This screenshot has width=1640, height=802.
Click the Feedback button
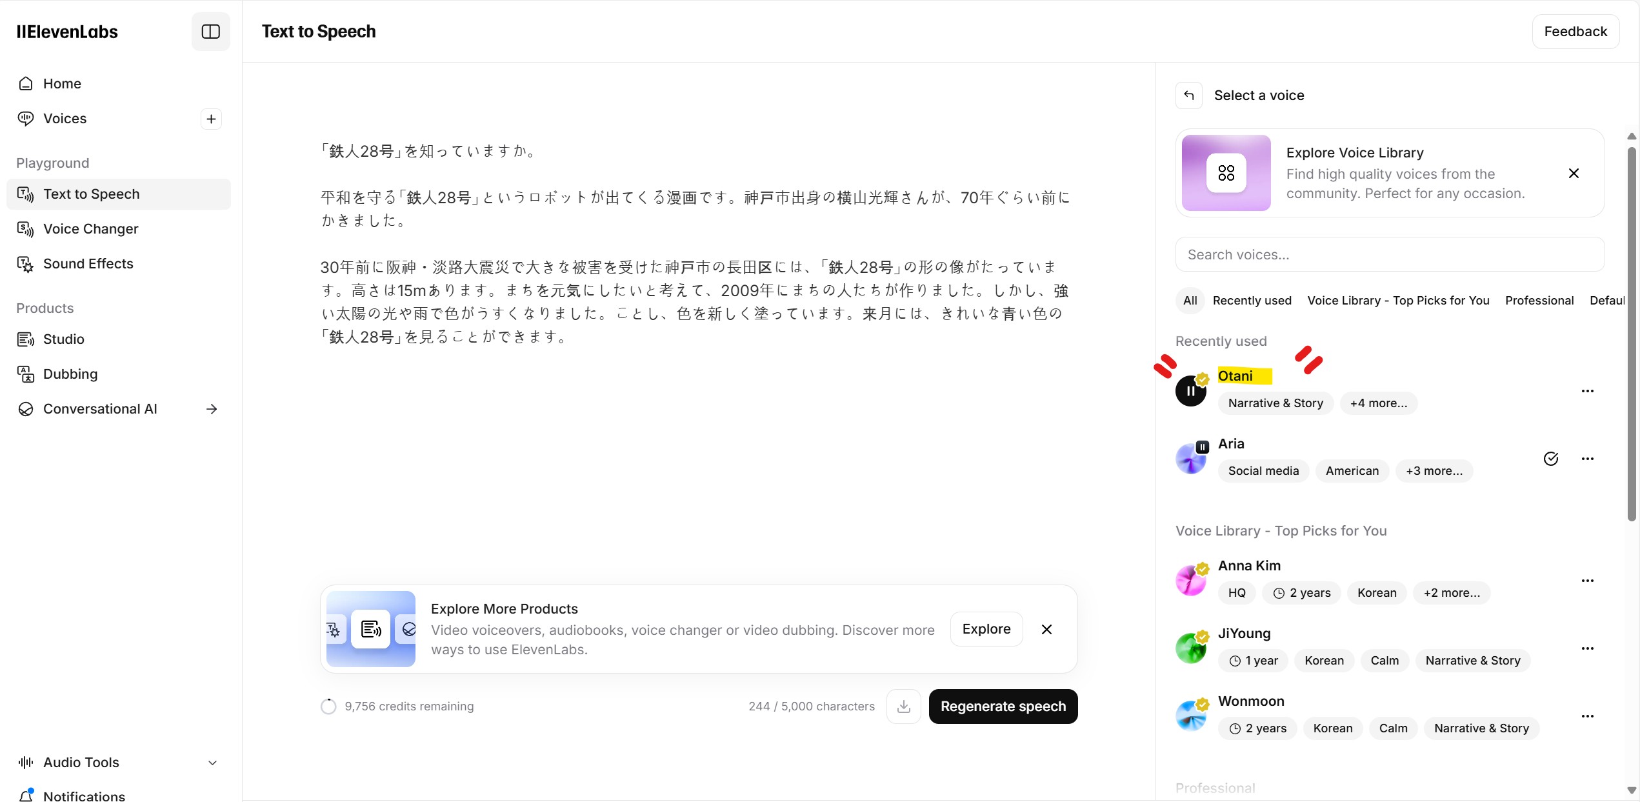1575,32
